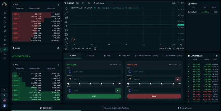Select the crosshair cursor tool
This screenshot has width=221, height=111.
[66, 9]
